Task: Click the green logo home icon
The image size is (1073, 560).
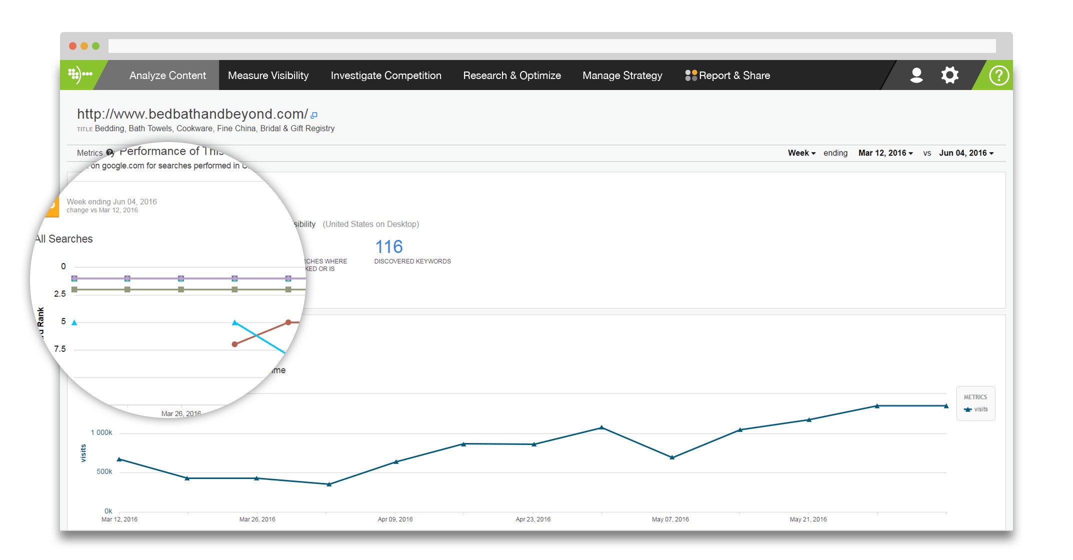Action: pos(80,75)
